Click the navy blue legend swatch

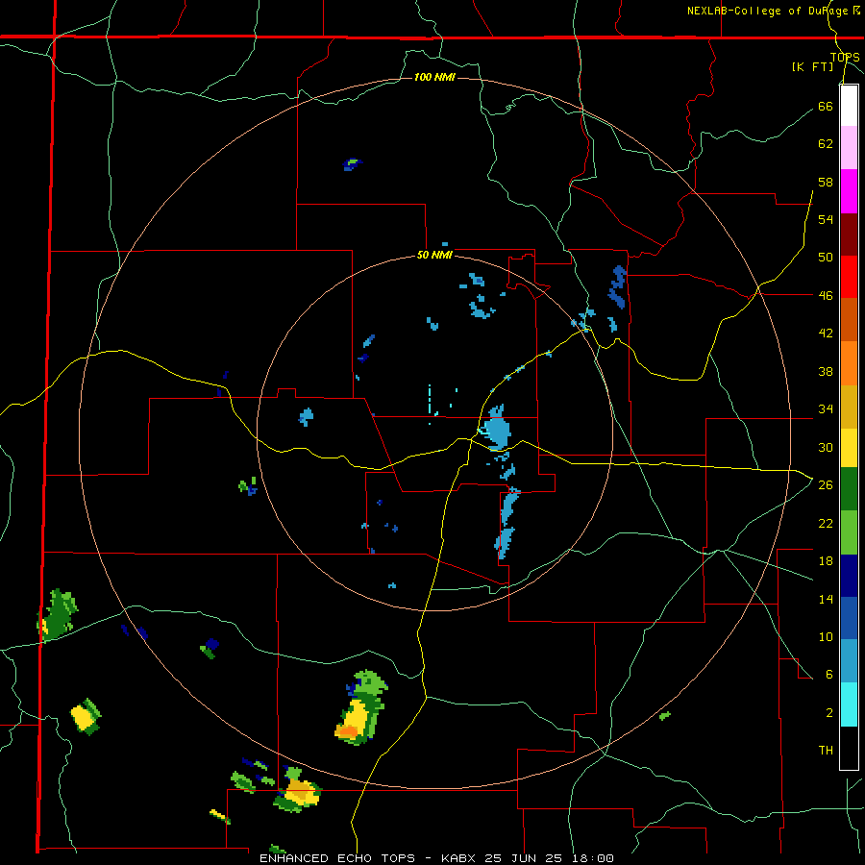click(x=849, y=576)
